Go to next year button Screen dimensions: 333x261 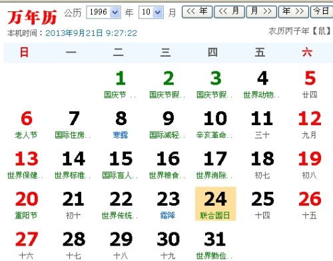click(293, 12)
